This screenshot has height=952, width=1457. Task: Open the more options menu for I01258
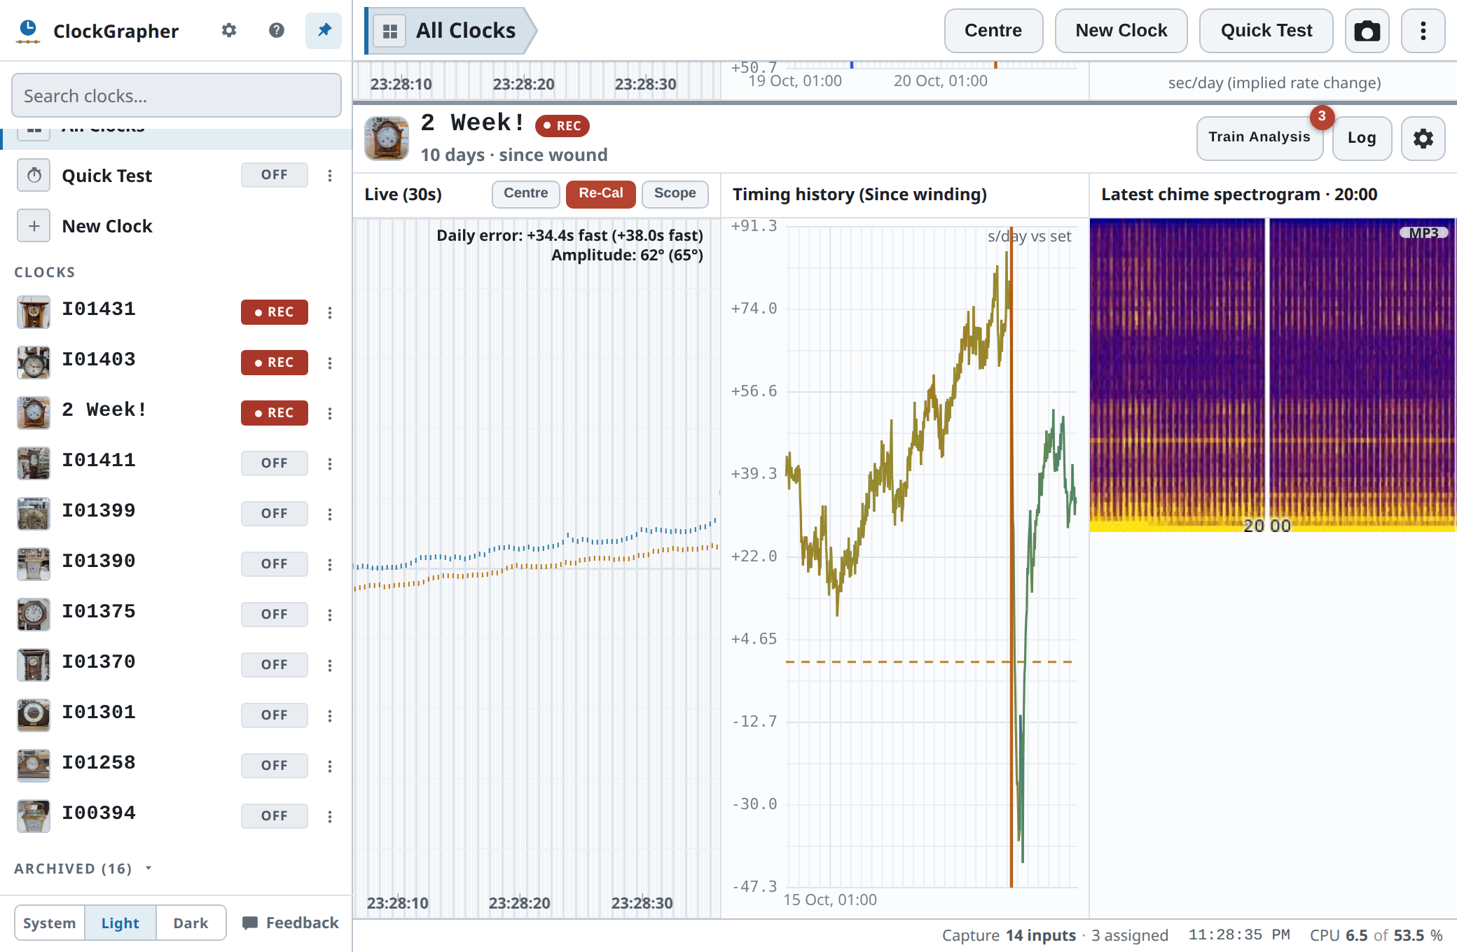(x=330, y=766)
